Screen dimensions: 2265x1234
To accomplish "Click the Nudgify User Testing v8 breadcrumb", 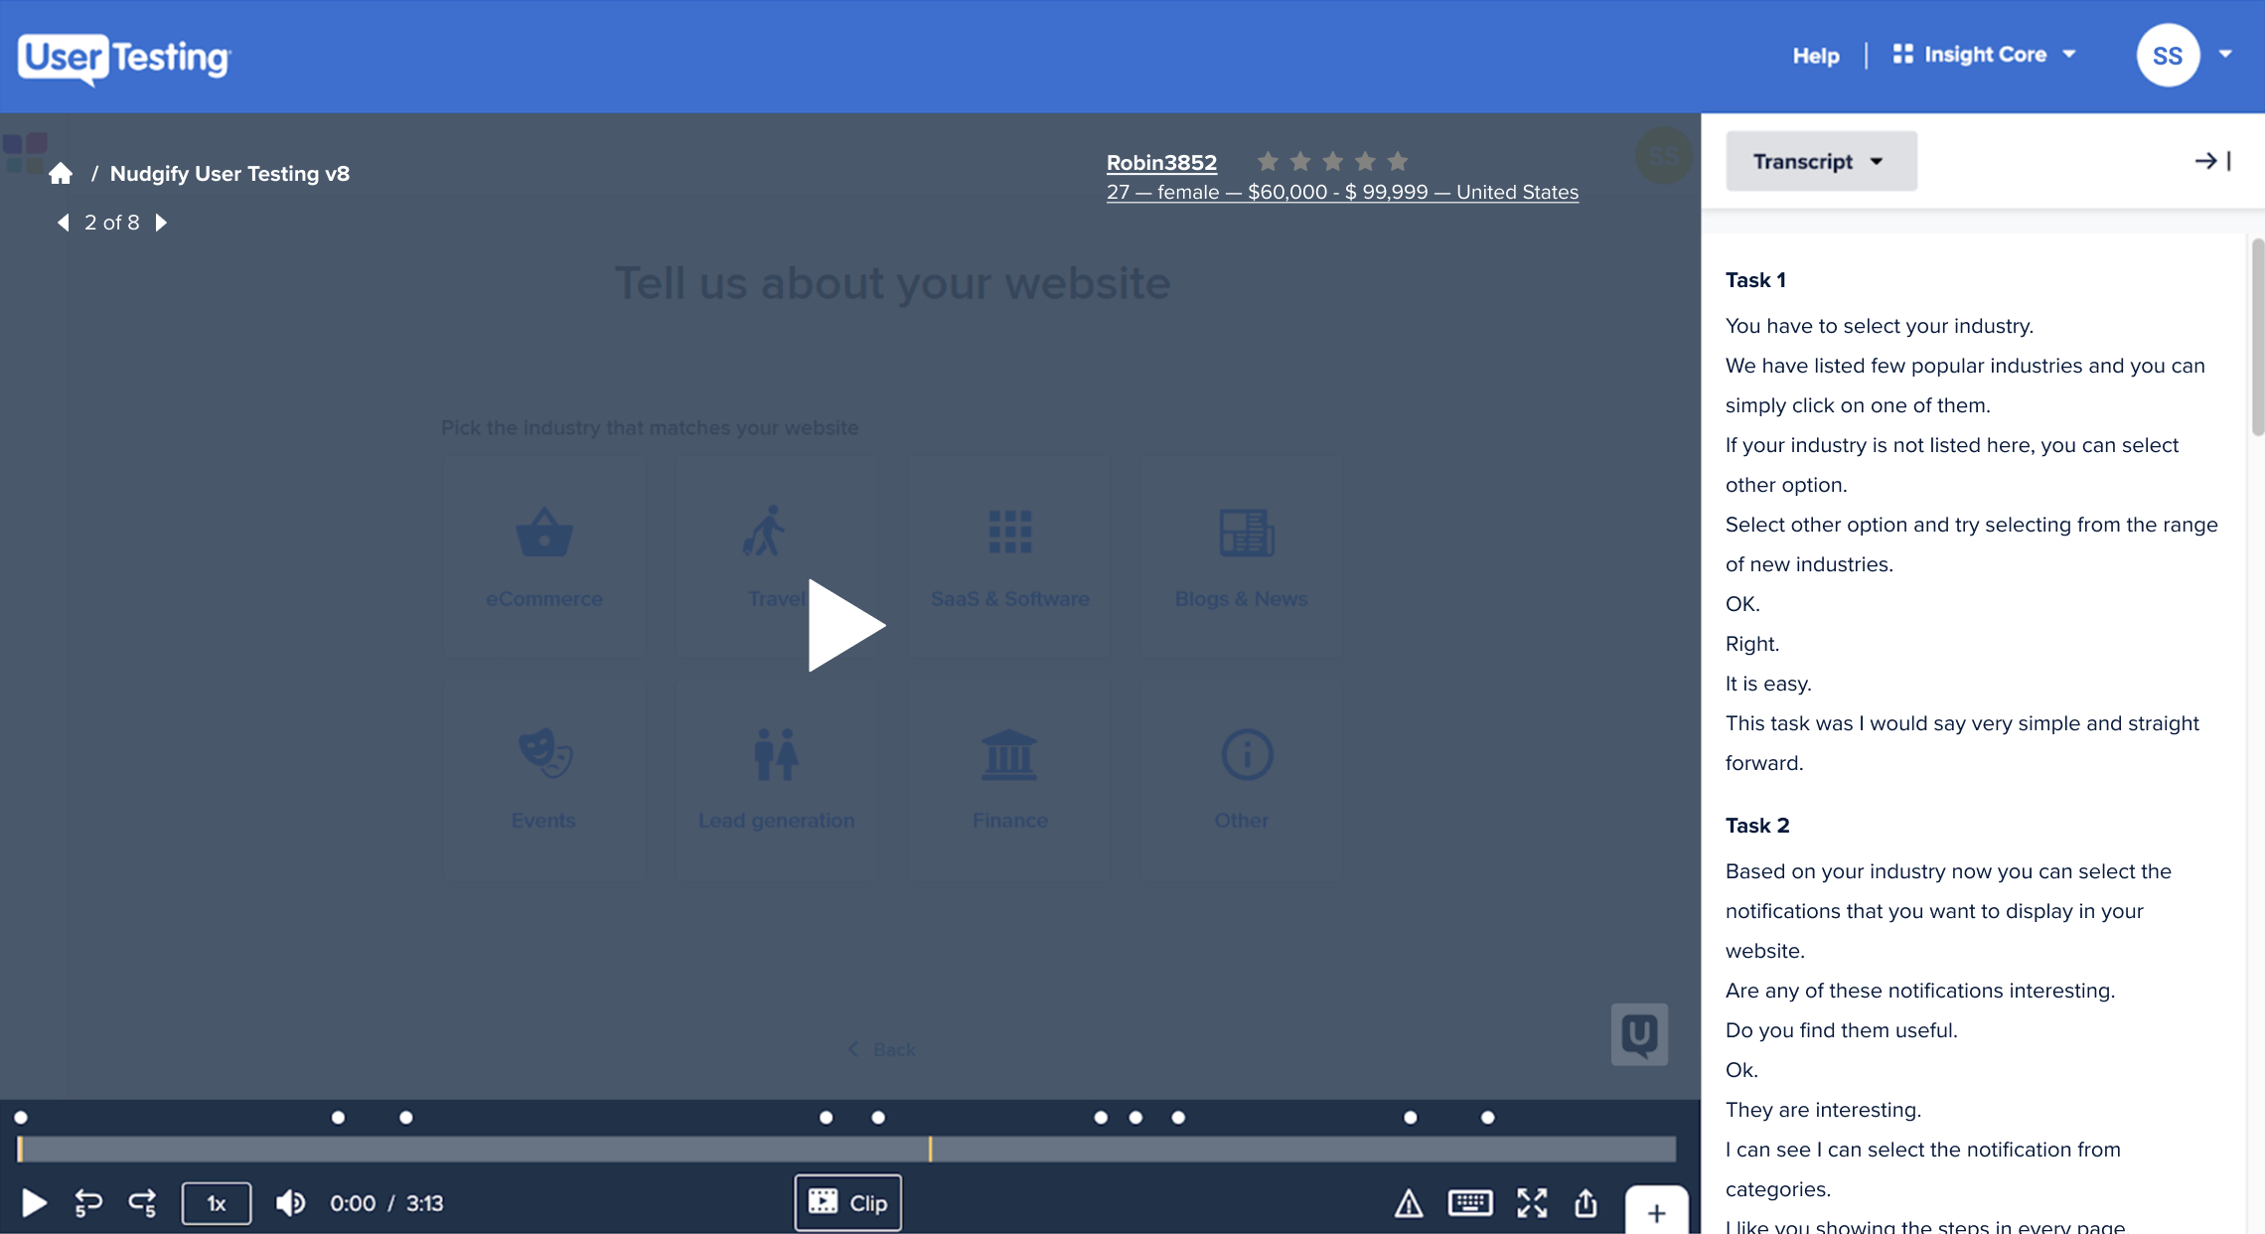I will click(229, 174).
